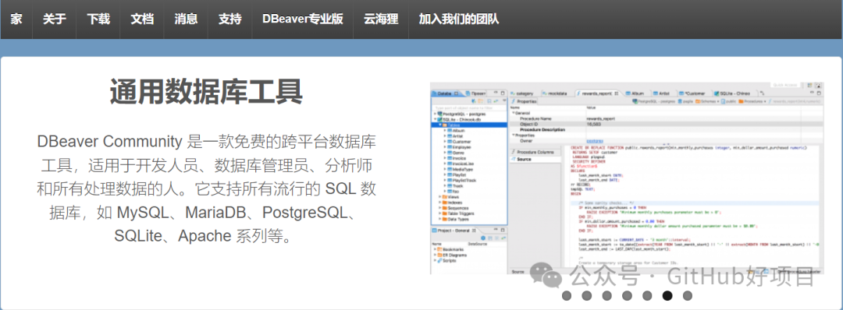Go to the 关于 page
The image size is (843, 310).
(x=55, y=19)
